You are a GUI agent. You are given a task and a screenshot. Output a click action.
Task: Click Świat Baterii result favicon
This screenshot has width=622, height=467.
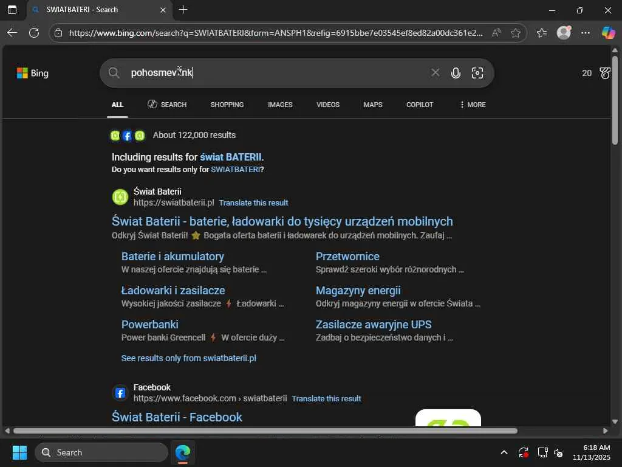(120, 197)
